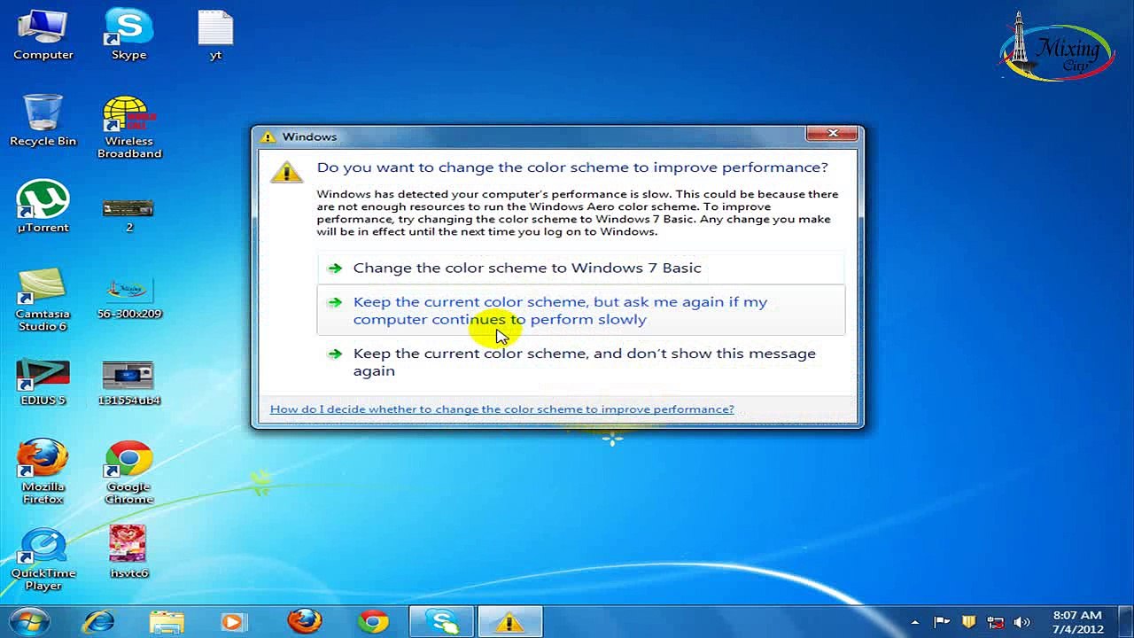The height and width of the screenshot is (638, 1134).
Task: Select the EDIUS 5 shortcut icon
Action: [x=43, y=382]
